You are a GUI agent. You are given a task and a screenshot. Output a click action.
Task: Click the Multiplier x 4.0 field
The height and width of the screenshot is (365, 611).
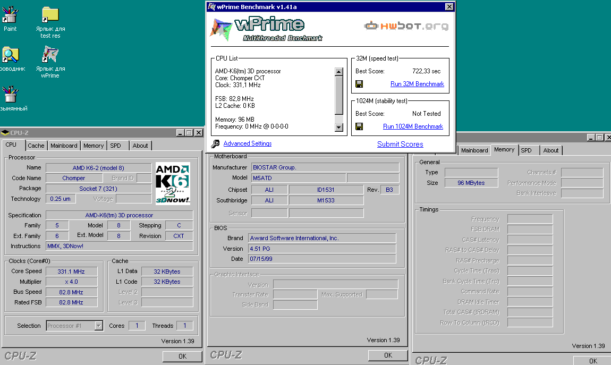click(71, 282)
